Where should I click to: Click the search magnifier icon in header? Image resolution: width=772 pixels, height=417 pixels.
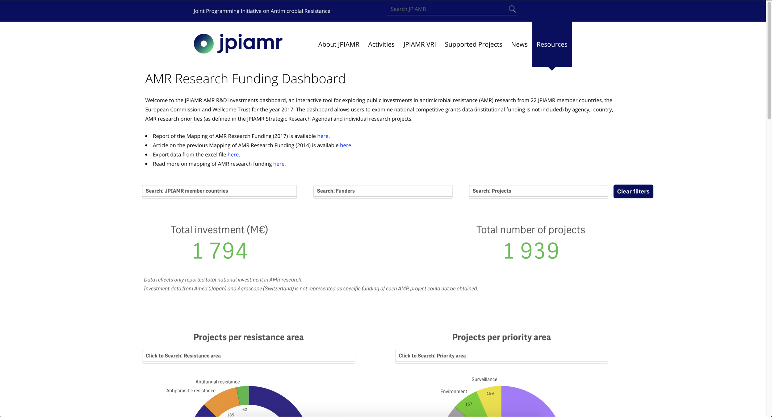tap(512, 9)
